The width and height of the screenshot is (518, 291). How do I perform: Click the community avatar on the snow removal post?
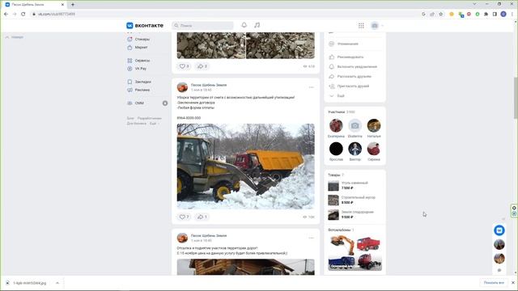182,87
